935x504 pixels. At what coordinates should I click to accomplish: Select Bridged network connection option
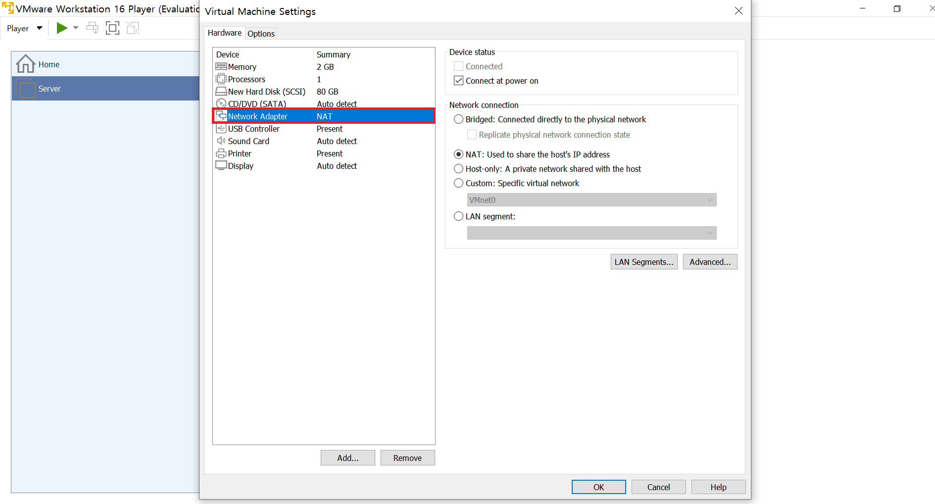coord(459,119)
